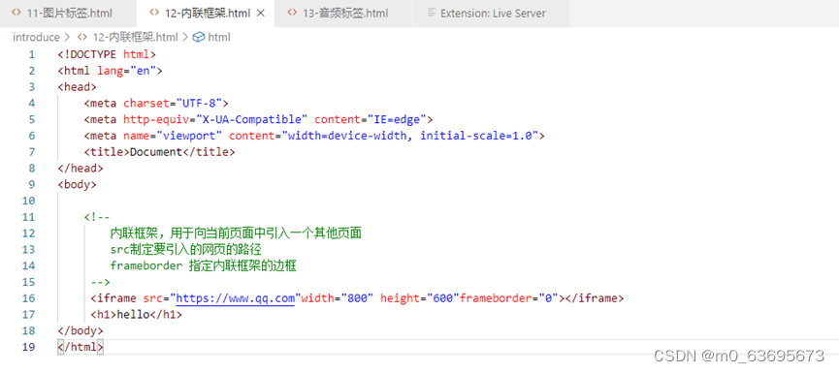Click the <!DOCTYPE html> line
This screenshot has width=839, height=373.
pyautogui.click(x=107, y=54)
